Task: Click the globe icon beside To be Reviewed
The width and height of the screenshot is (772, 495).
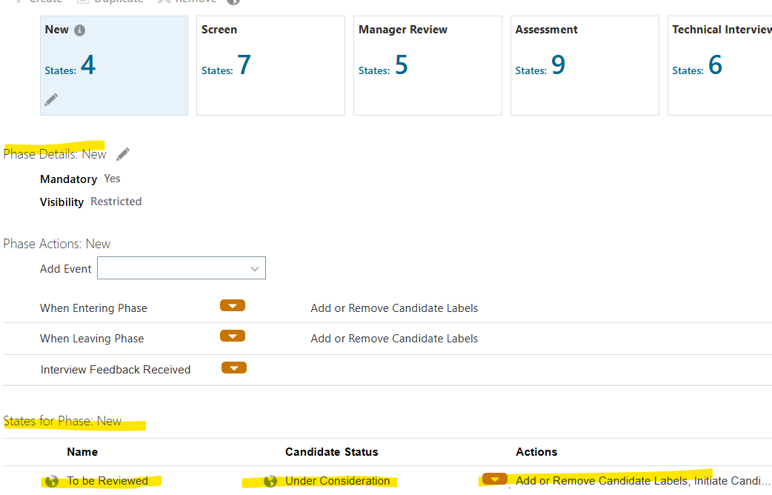Action: [50, 481]
